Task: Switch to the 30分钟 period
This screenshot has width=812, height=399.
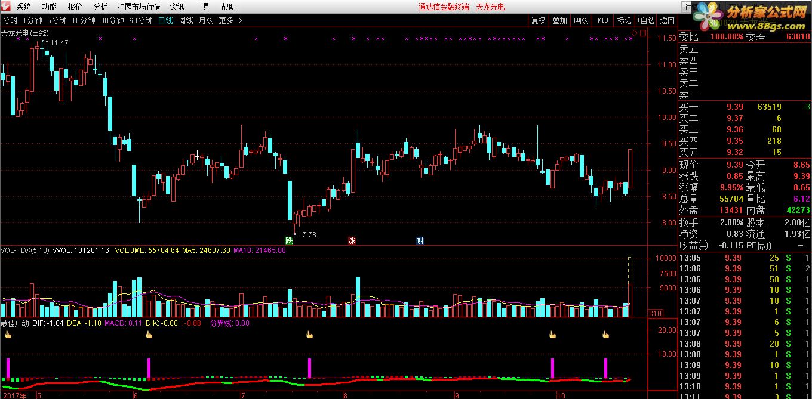Action: pyautogui.click(x=112, y=20)
